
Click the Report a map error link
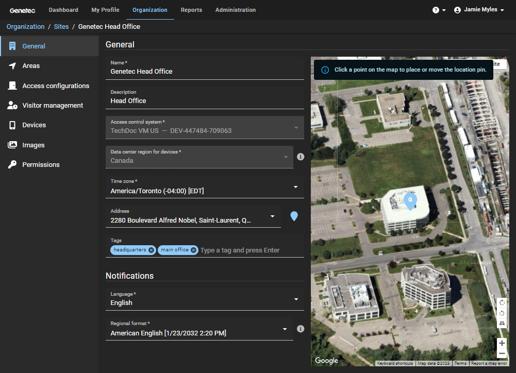coord(489,363)
